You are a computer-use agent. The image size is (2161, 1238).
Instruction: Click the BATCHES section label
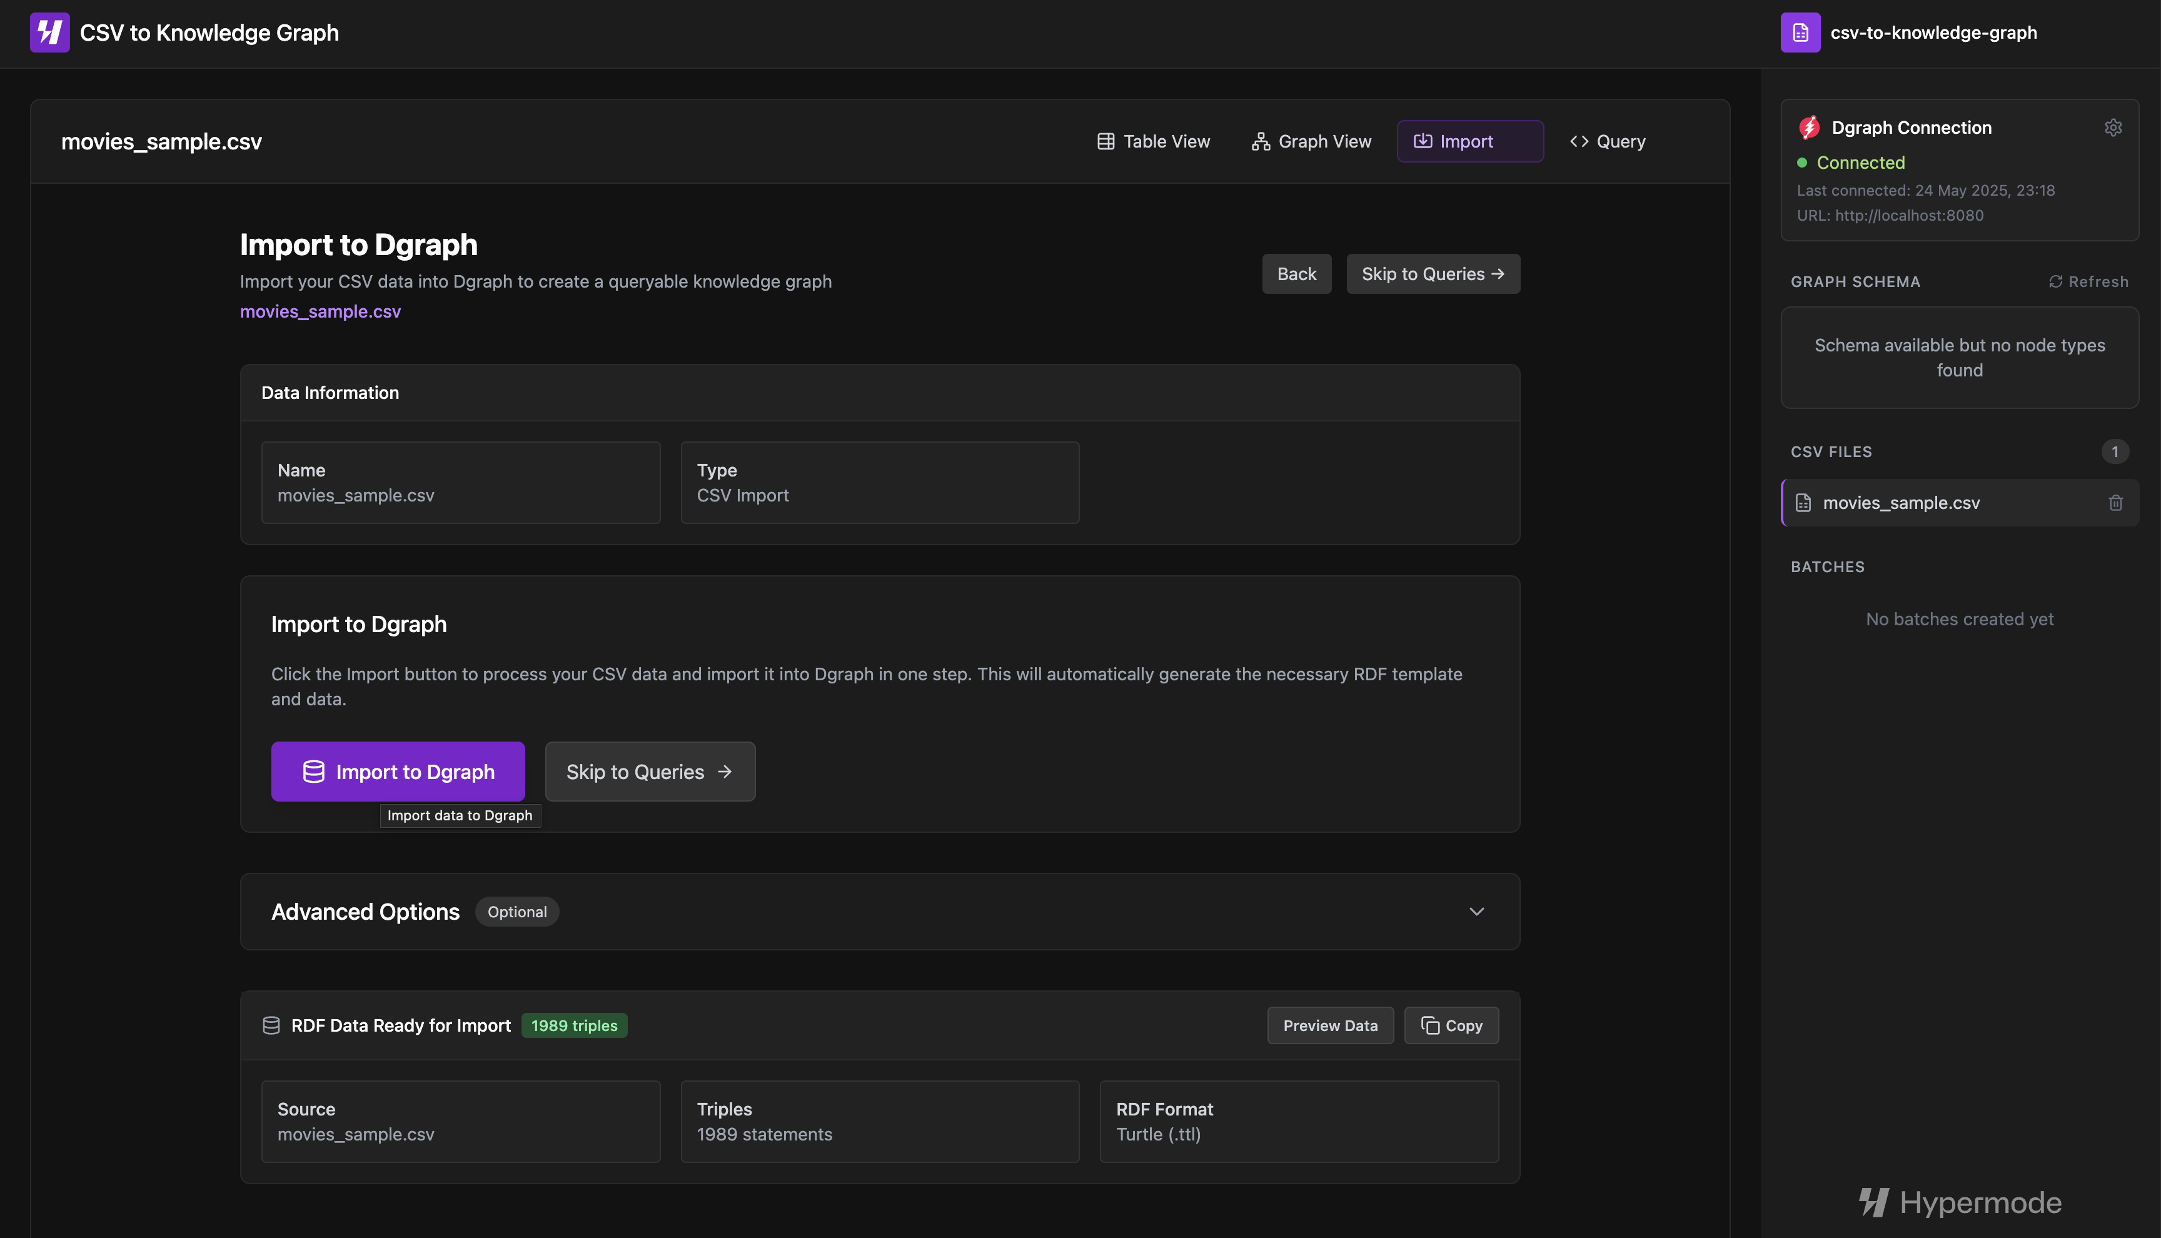click(x=1827, y=567)
